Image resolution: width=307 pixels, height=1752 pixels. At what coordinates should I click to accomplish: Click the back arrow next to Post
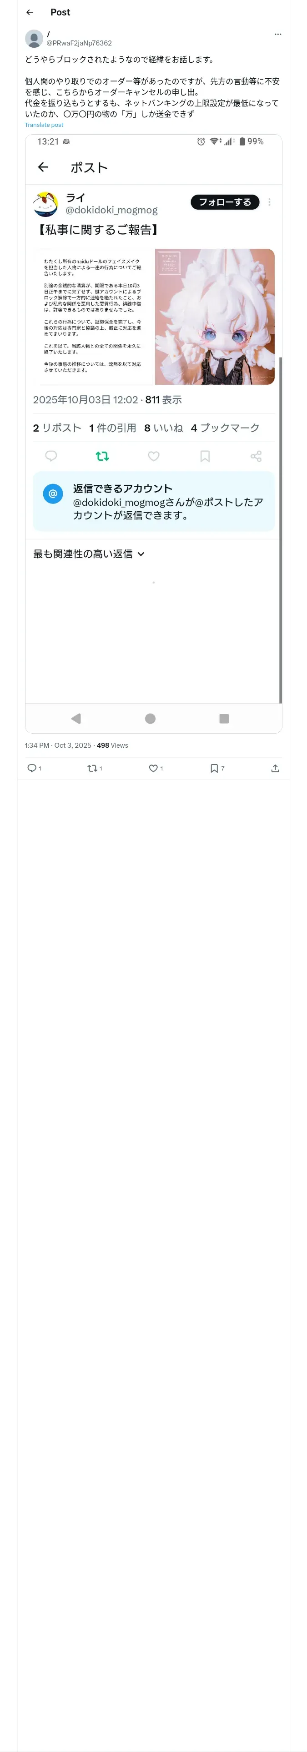29,12
